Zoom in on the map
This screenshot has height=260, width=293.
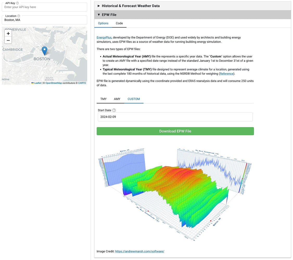tap(8, 34)
